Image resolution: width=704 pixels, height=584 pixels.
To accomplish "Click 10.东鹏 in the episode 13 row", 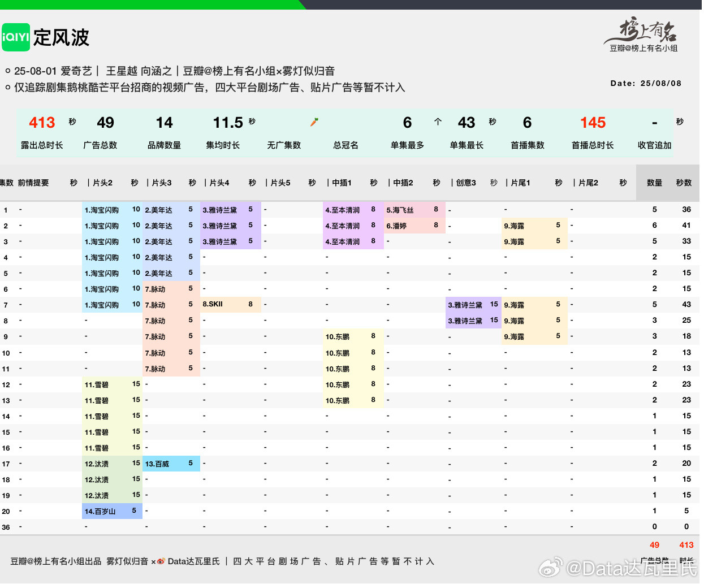I will pyautogui.click(x=338, y=400).
